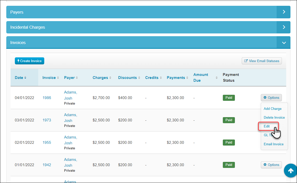Click the Paid badge for invoice 1986
This screenshot has height=183, width=297.
tap(229, 98)
